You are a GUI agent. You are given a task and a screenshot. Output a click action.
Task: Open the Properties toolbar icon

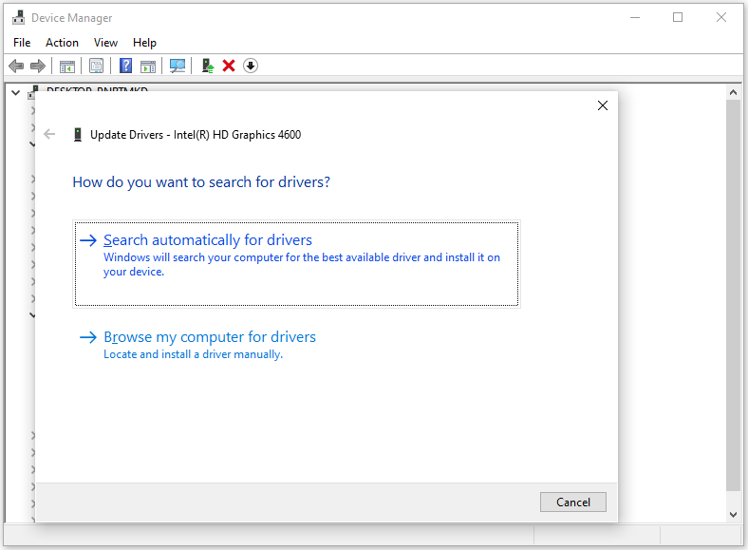pyautogui.click(x=97, y=66)
